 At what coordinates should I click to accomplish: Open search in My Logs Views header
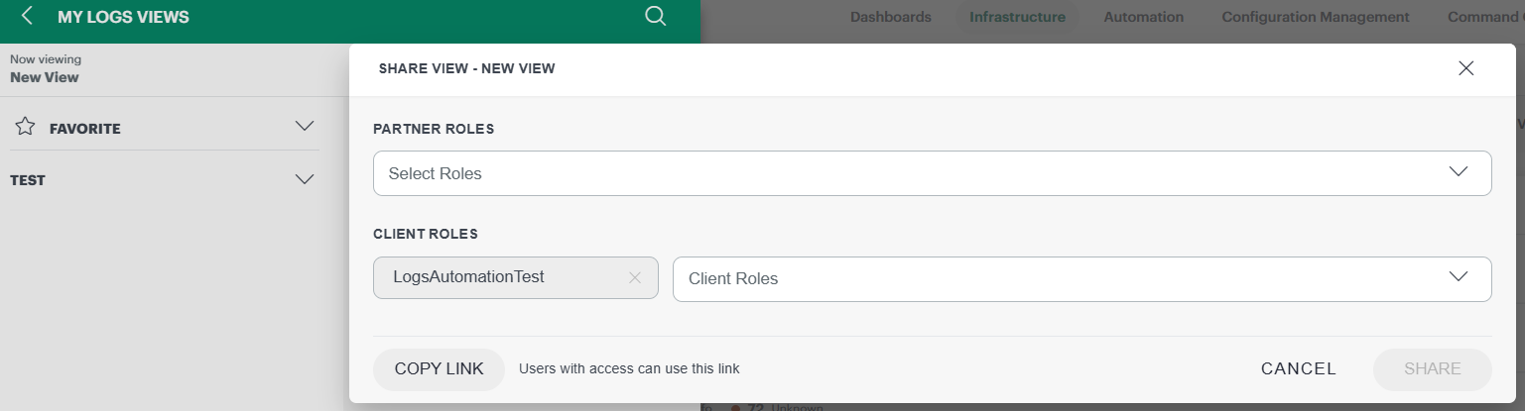[x=655, y=16]
